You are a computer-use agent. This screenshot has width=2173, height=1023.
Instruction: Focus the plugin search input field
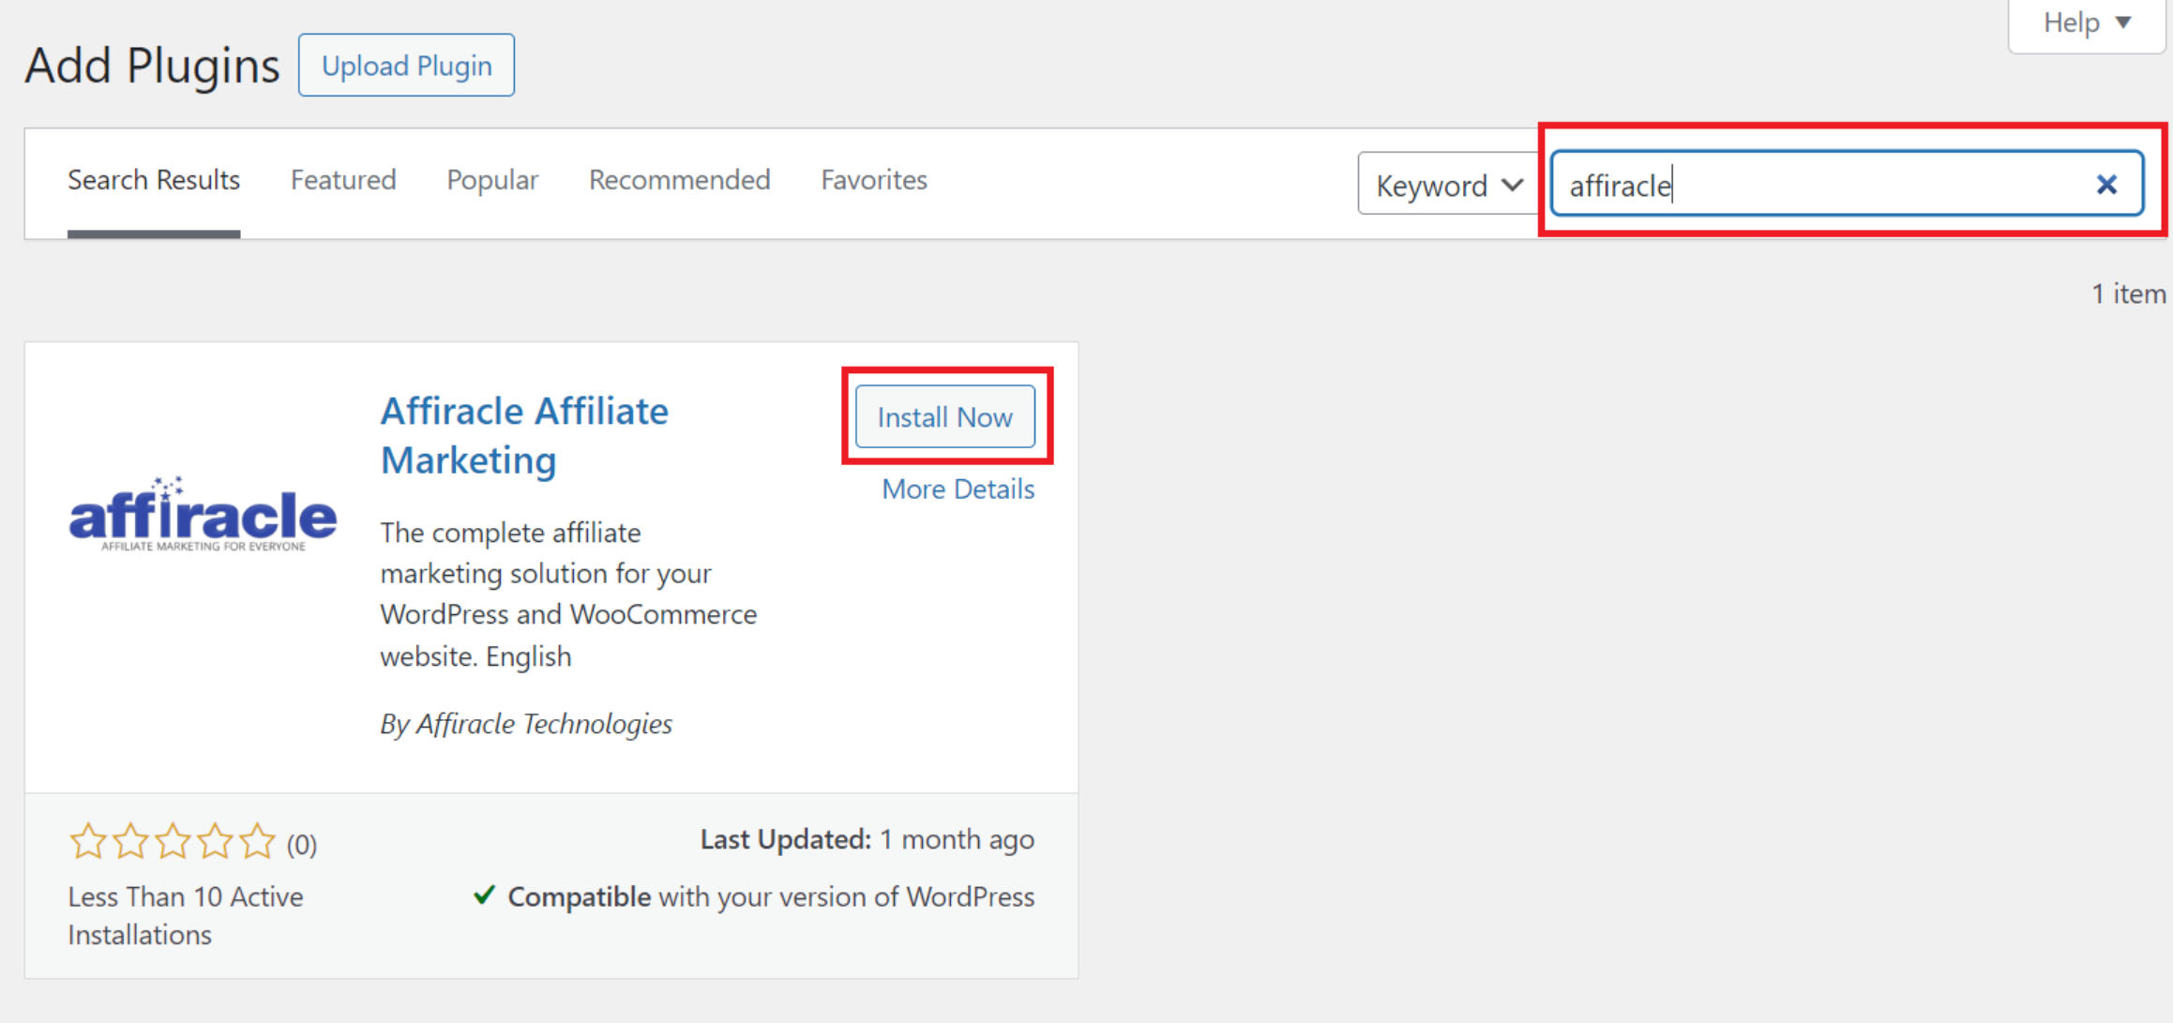pyautogui.click(x=1829, y=185)
